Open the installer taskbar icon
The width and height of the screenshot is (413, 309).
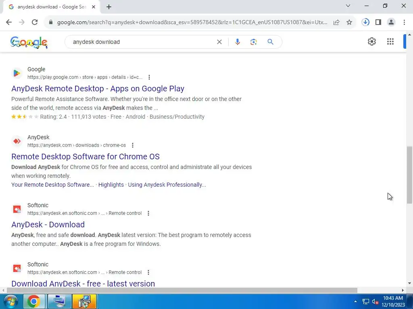84,301
